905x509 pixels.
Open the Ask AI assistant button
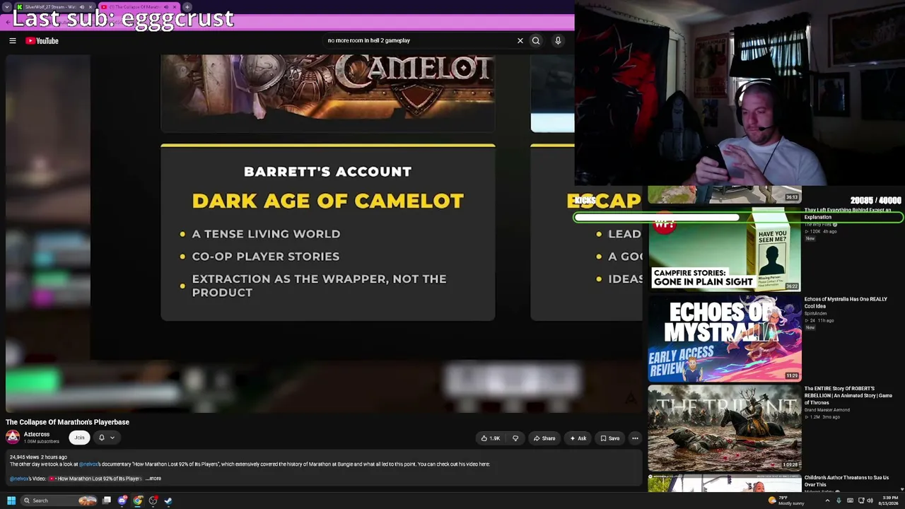pos(578,438)
